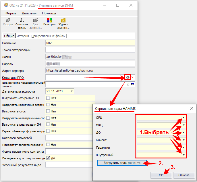Screen dimensions: 197x182
Task: Click the Дата динам. з... toolbar icon
Action: [36, 22]
